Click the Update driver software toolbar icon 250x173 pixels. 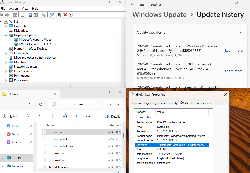pos(44,15)
